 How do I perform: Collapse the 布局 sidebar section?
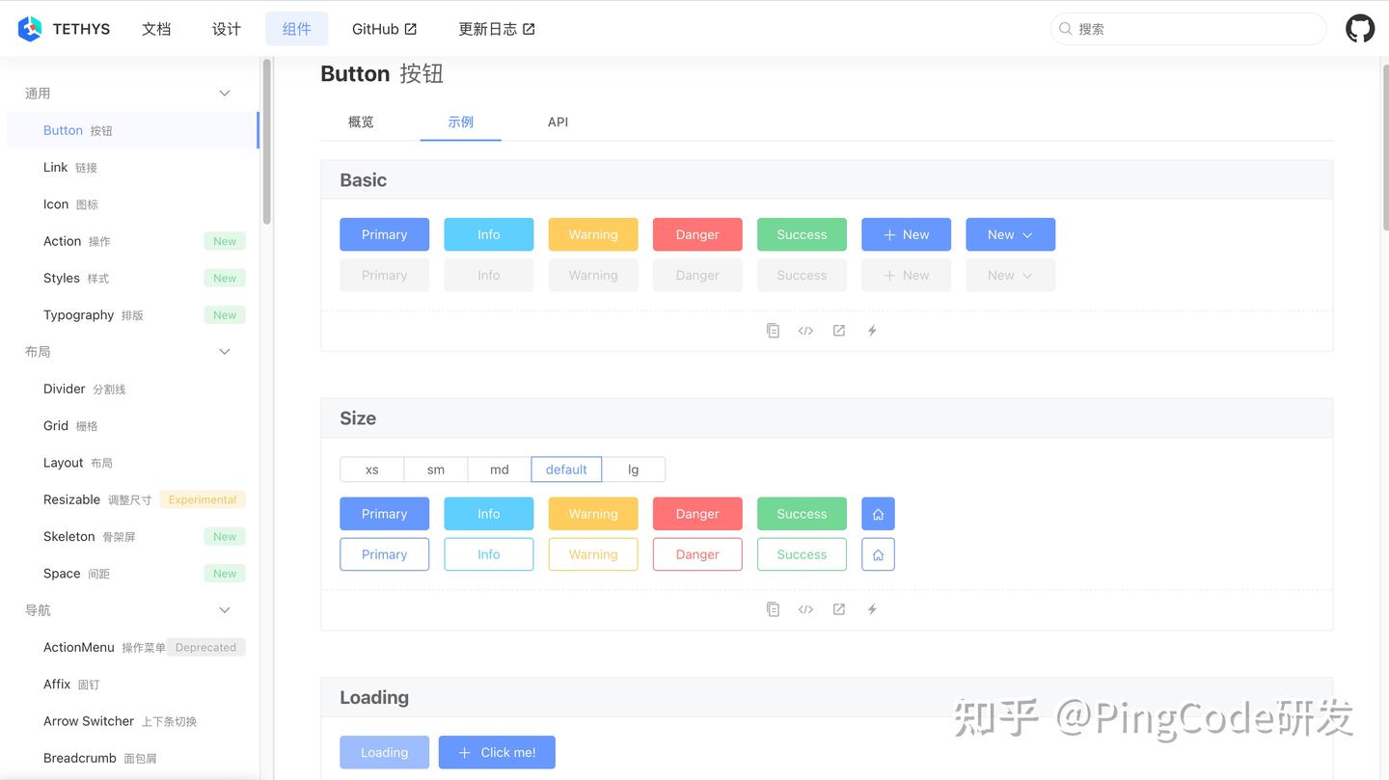click(225, 352)
